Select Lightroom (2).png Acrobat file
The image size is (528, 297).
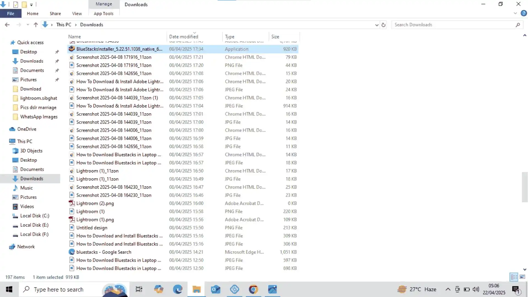pos(95,203)
